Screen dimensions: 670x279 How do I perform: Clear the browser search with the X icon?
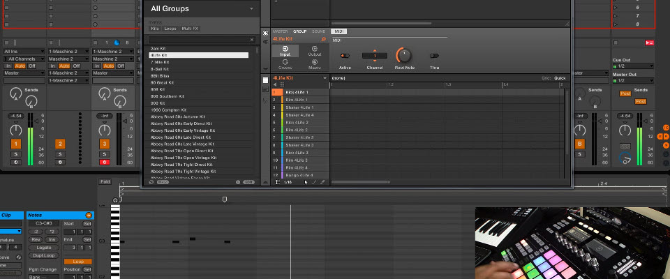(252, 40)
